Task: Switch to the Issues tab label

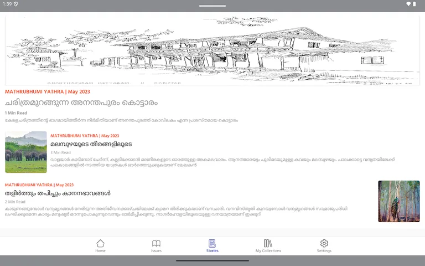Action: (x=156, y=251)
